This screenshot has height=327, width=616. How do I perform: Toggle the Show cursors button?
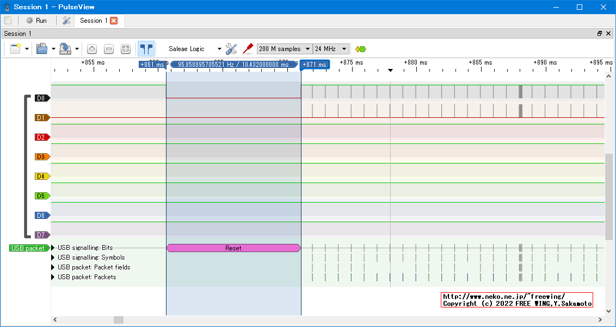(146, 49)
